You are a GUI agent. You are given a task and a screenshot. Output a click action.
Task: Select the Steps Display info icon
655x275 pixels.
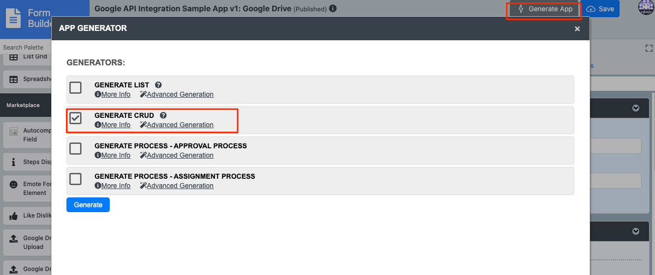click(14, 162)
